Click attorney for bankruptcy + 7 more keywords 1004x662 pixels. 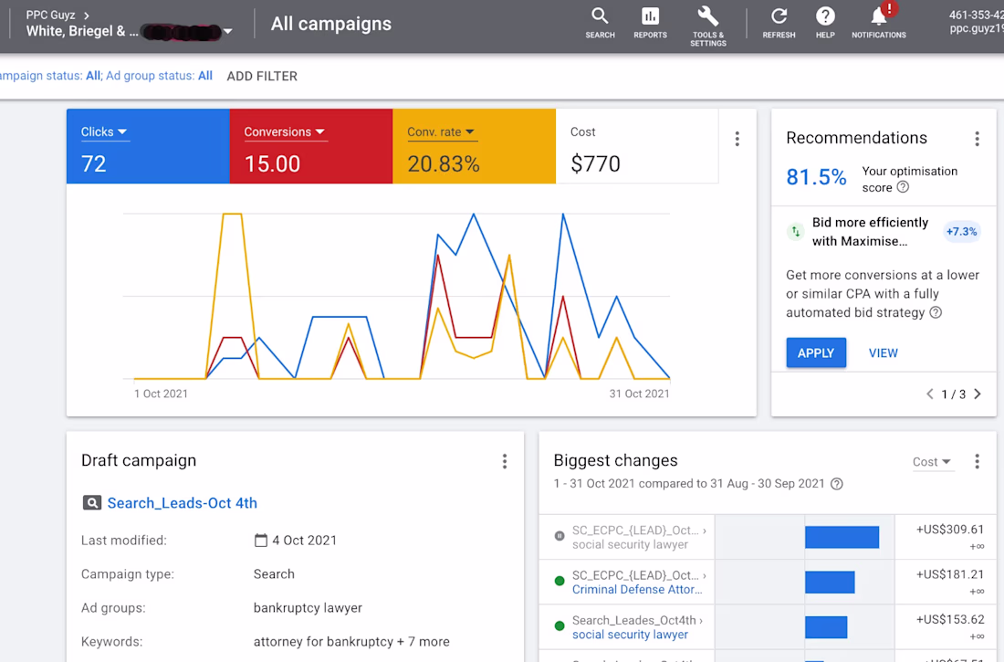point(351,642)
